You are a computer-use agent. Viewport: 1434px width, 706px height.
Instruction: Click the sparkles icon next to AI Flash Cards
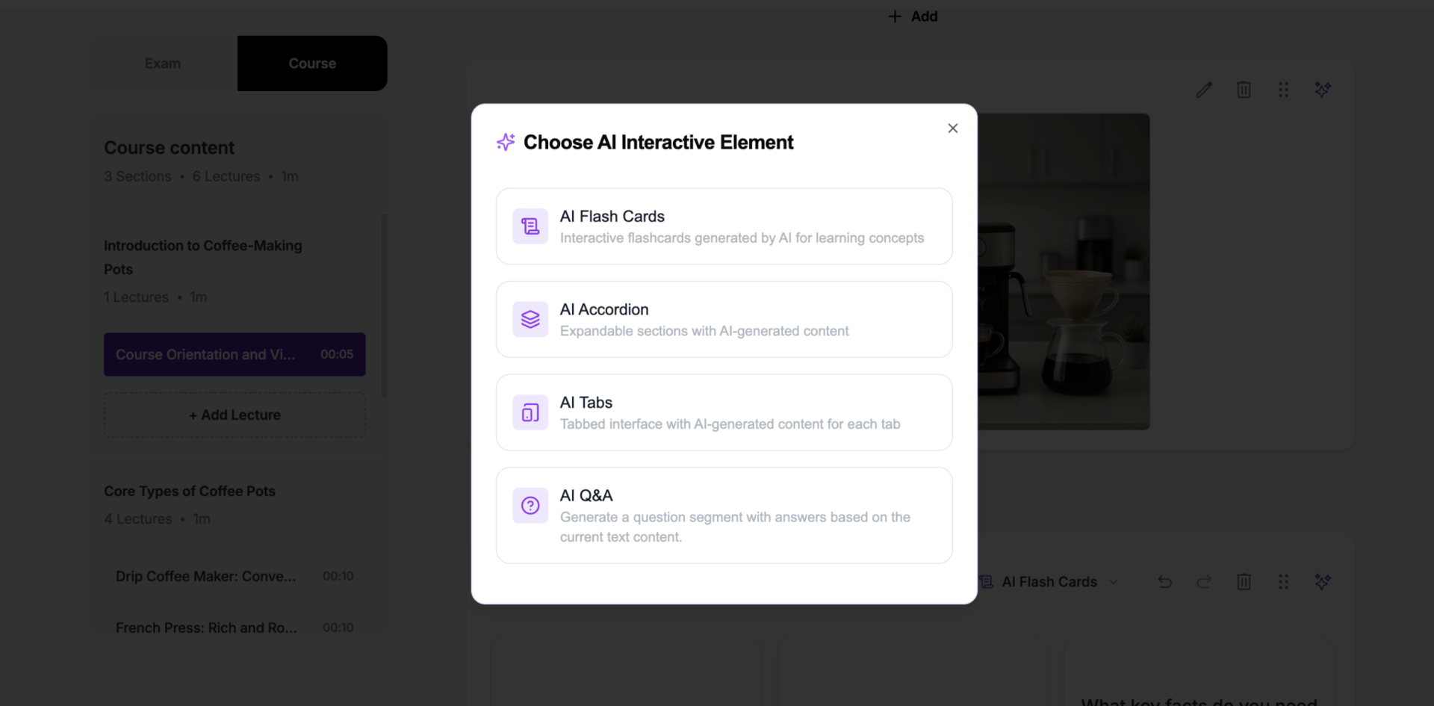[x=1323, y=581]
